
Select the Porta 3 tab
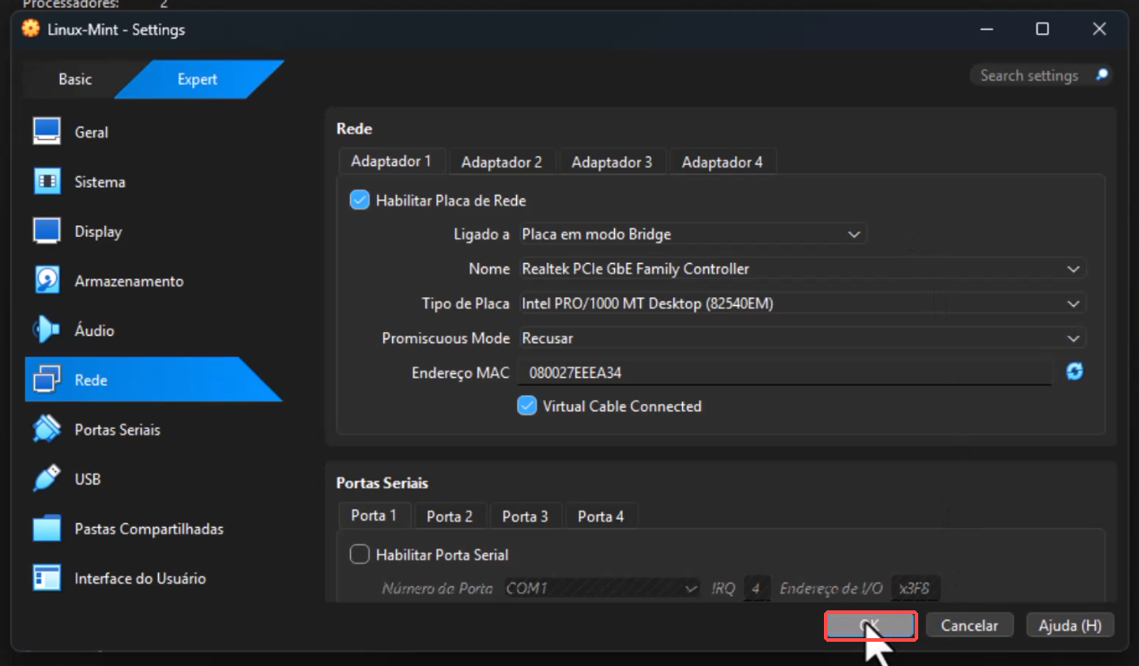point(525,516)
